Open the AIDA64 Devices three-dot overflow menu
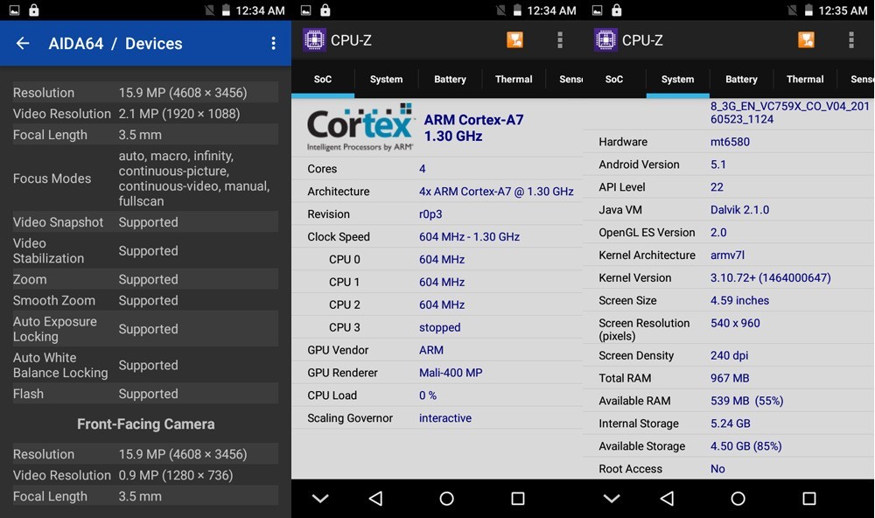875x518 pixels. coord(273,44)
